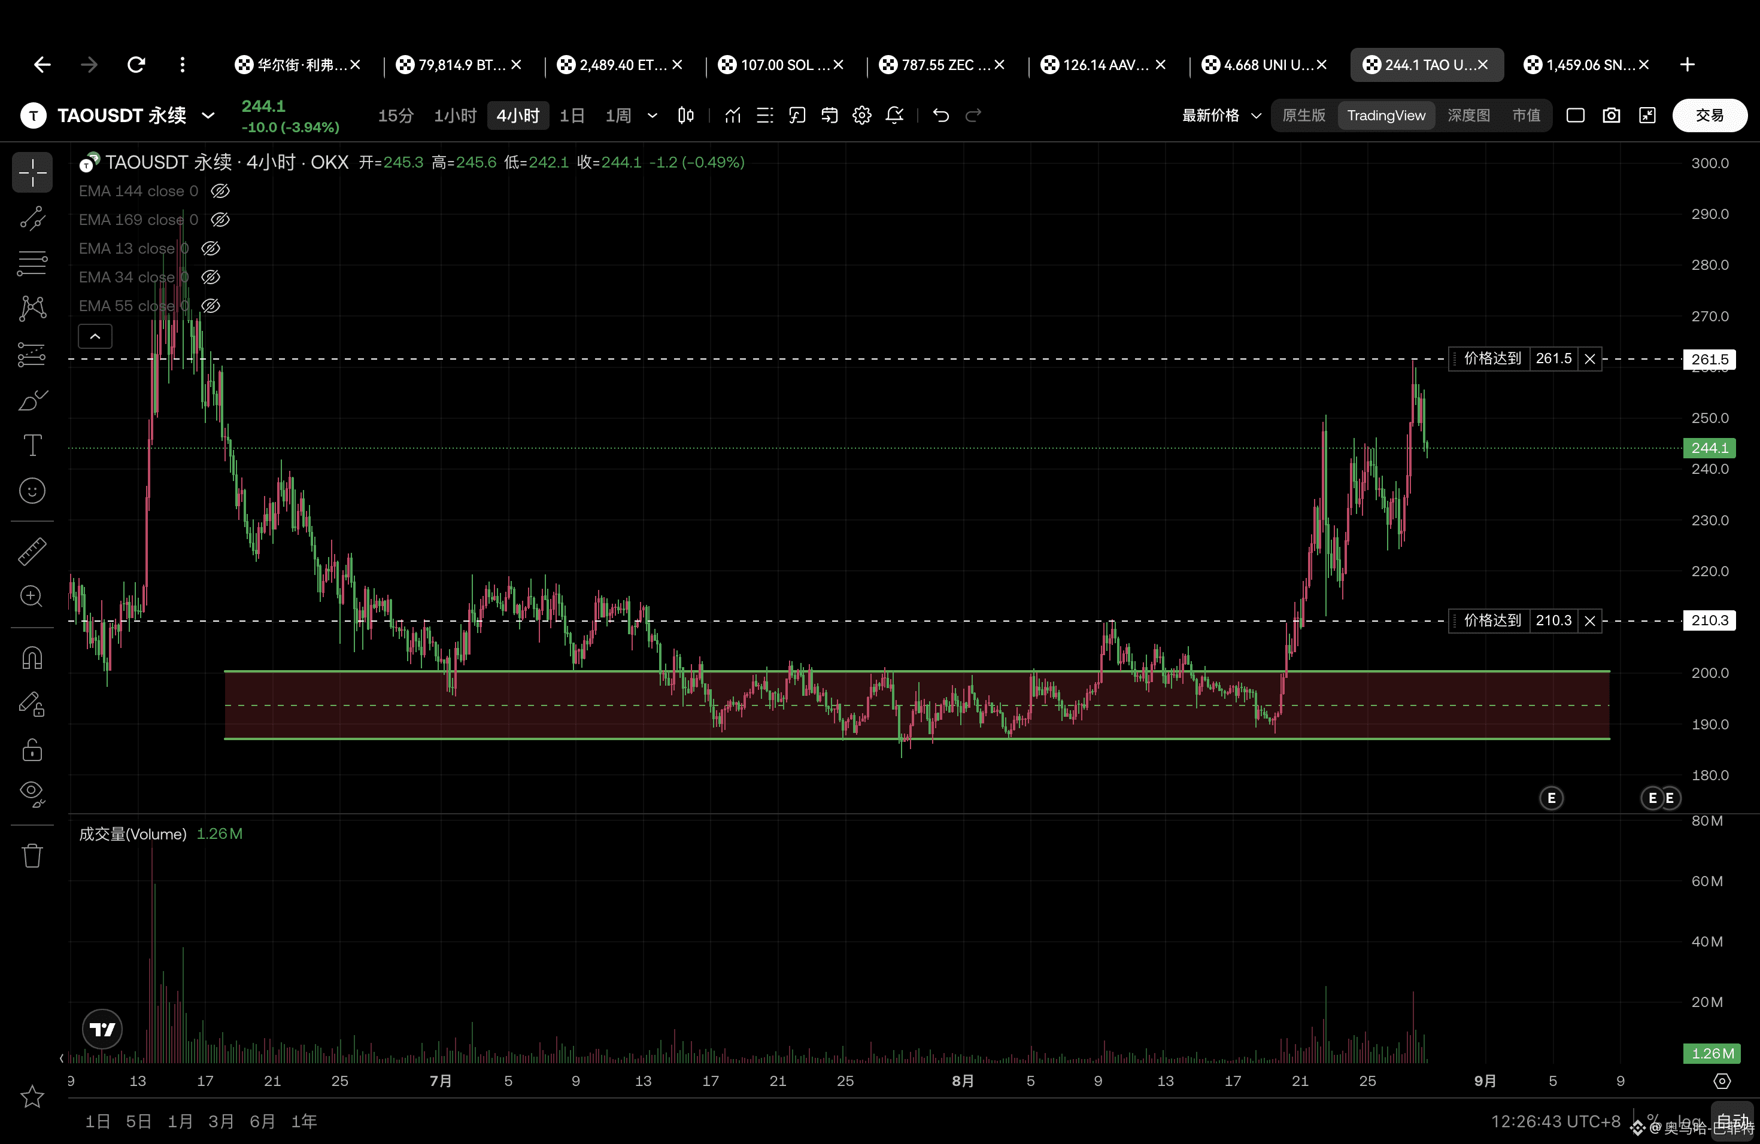The width and height of the screenshot is (1760, 1144).
Task: Select the 1日 timeframe
Action: point(572,115)
